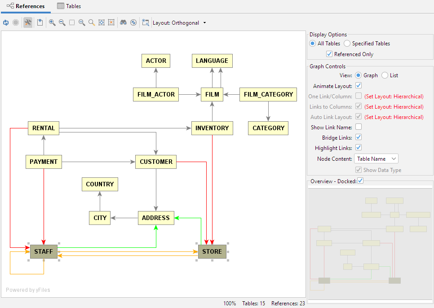Open the Layout: Orthogonal dropdown
434x308 pixels.
tap(179, 22)
